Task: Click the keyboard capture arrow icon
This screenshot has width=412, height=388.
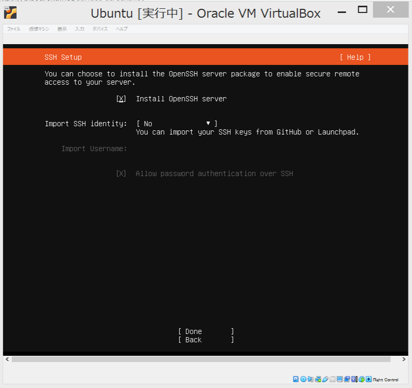Action: point(368,379)
